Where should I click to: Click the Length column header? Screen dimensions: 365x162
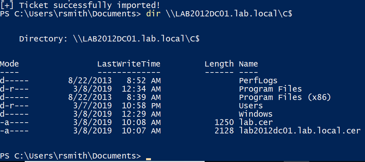[219, 64]
